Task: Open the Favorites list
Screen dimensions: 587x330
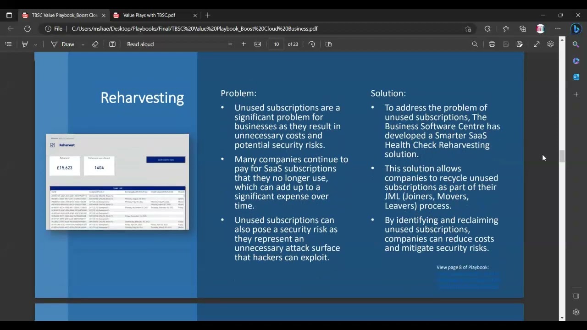Action: pos(506,28)
